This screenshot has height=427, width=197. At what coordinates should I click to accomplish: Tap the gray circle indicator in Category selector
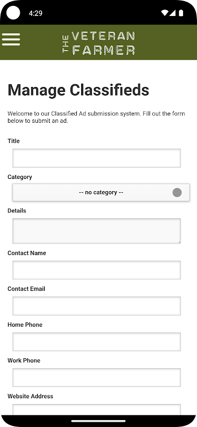pos(177,193)
